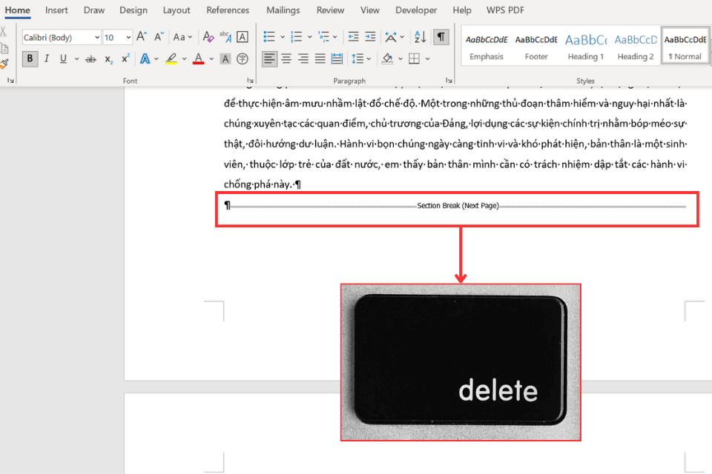The image size is (712, 474).
Task: Toggle italic formatting
Action: pyautogui.click(x=47, y=59)
